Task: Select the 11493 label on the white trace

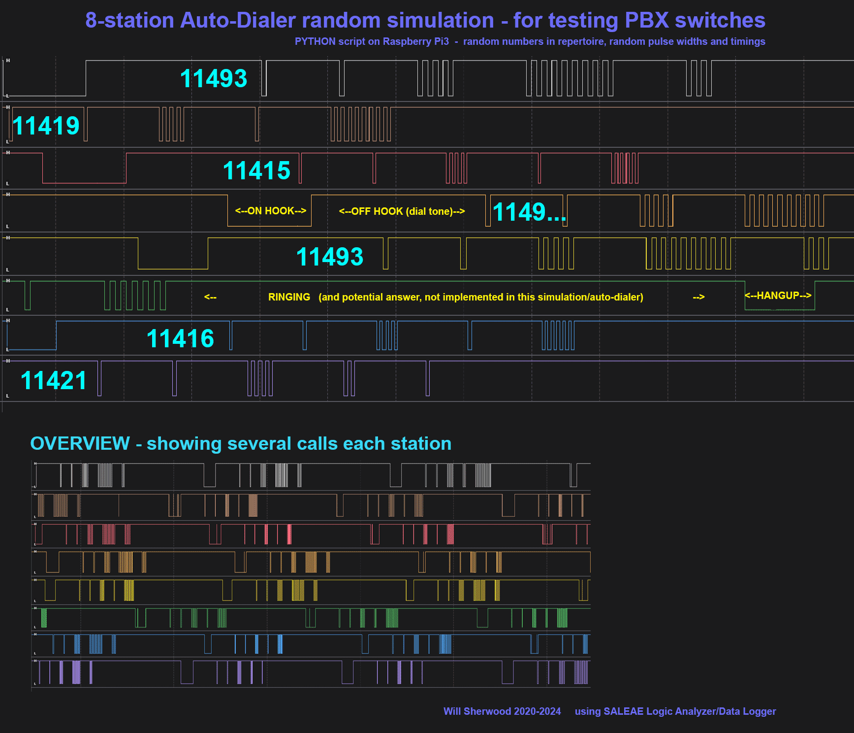Action: (x=213, y=79)
